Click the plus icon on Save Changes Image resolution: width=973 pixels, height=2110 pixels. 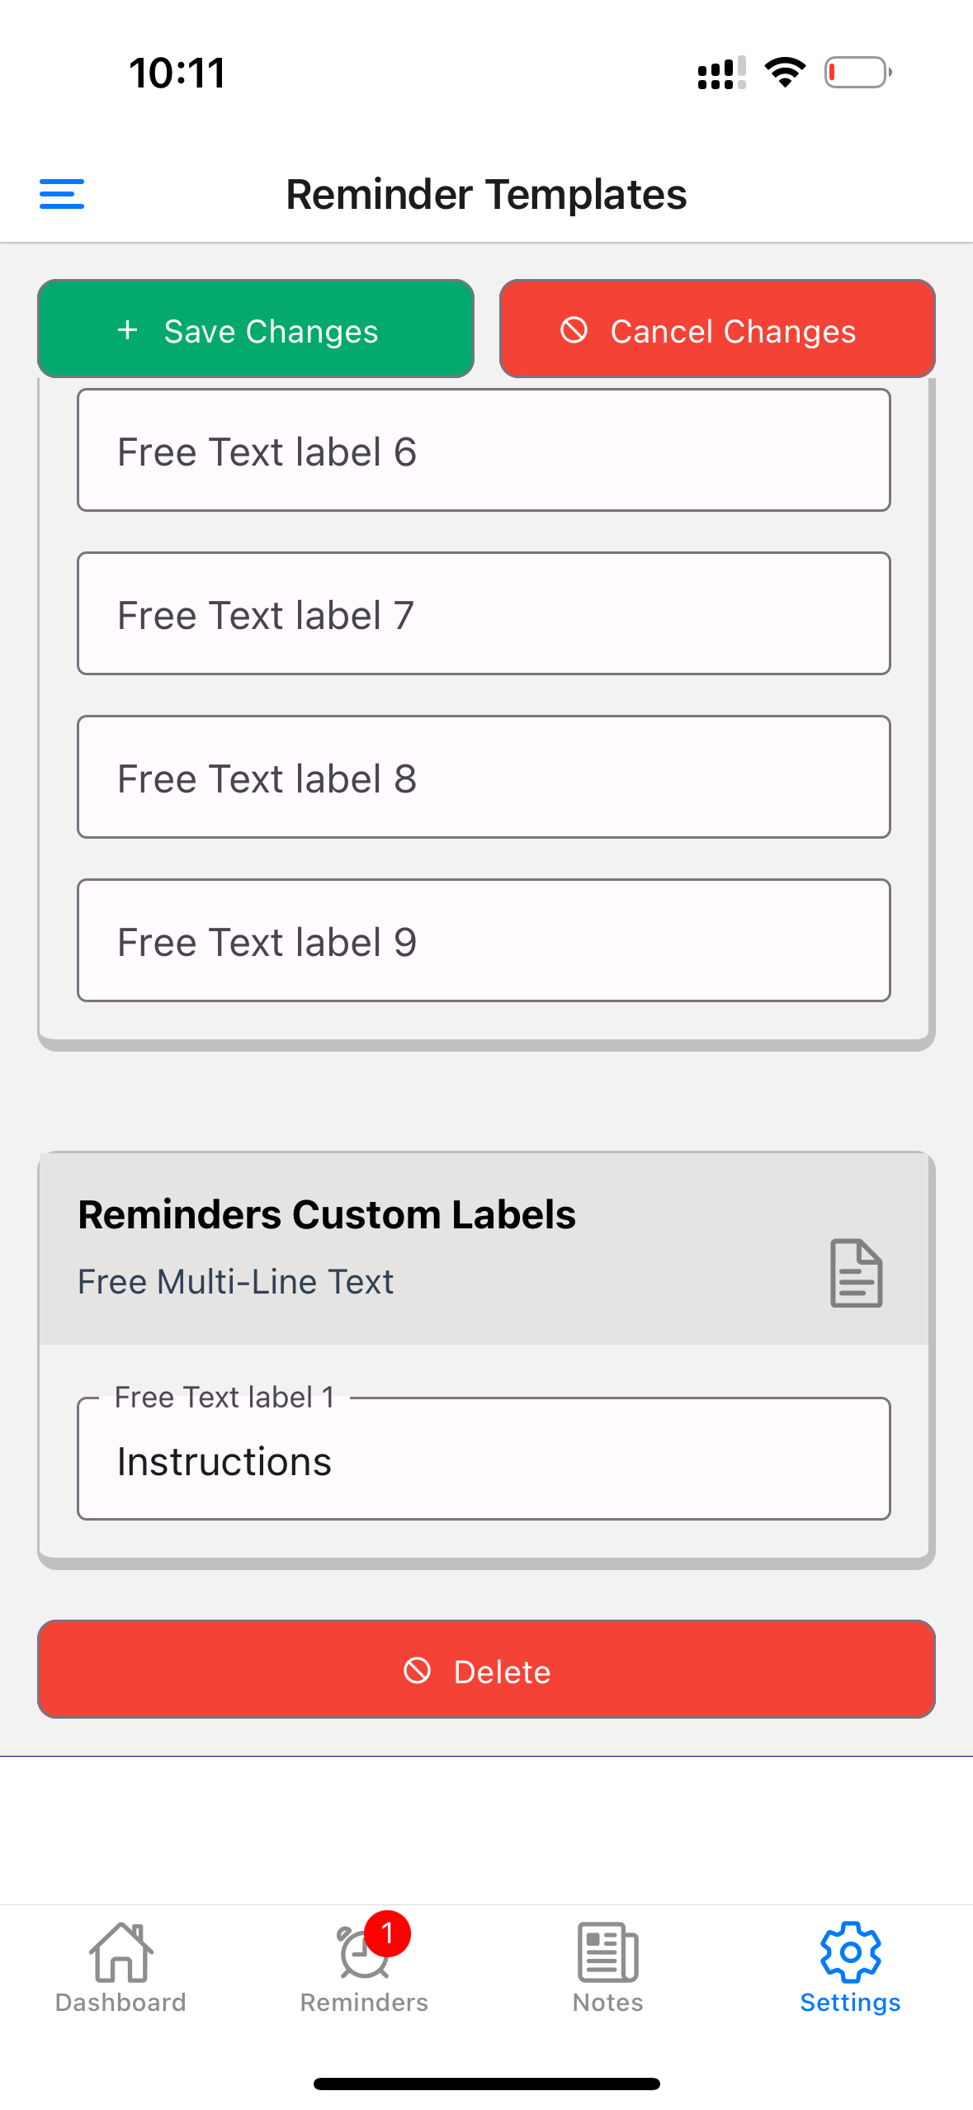[x=128, y=330]
